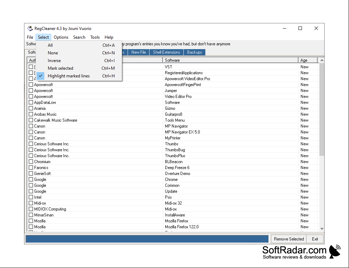The width and height of the screenshot is (349, 268).
Task: Tick checkbox for Google Chrome row
Action: click(x=31, y=179)
